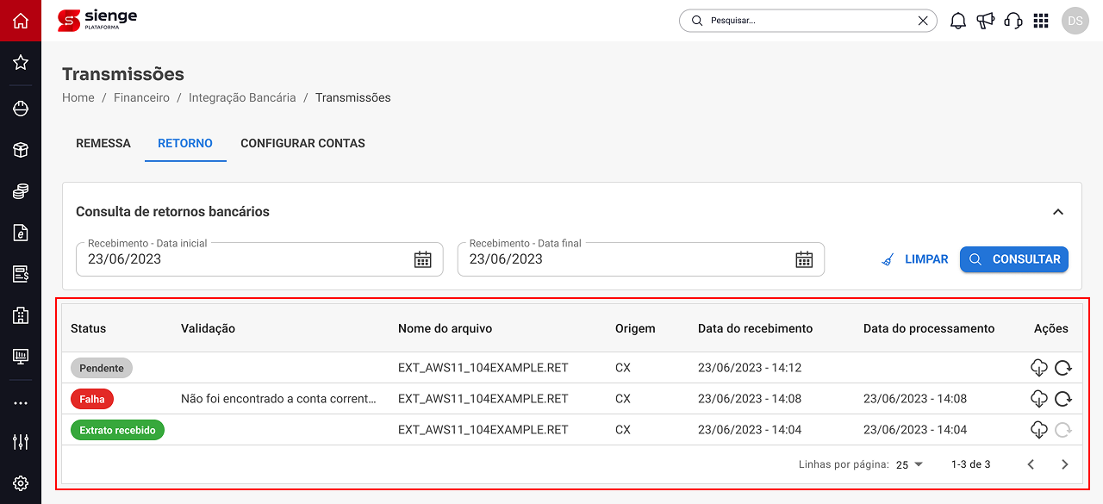Click Nome do arquivo column header
This screenshot has width=1103, height=504.
446,328
